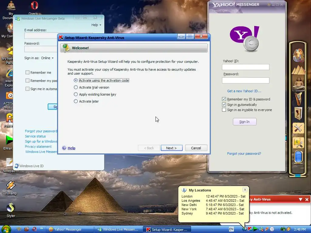Viewport: 311px width, 233px height.
Task: Check Remember me in Windows Live Messenger
Action: (28, 73)
